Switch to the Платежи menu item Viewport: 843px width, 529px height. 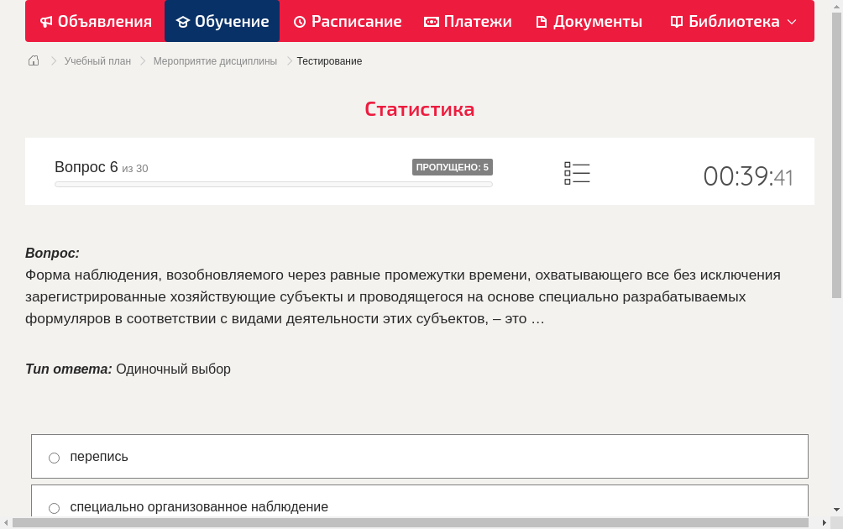click(468, 21)
